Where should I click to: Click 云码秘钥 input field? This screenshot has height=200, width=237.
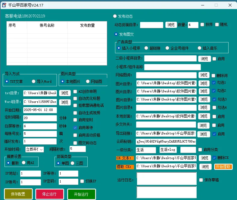(166, 141)
